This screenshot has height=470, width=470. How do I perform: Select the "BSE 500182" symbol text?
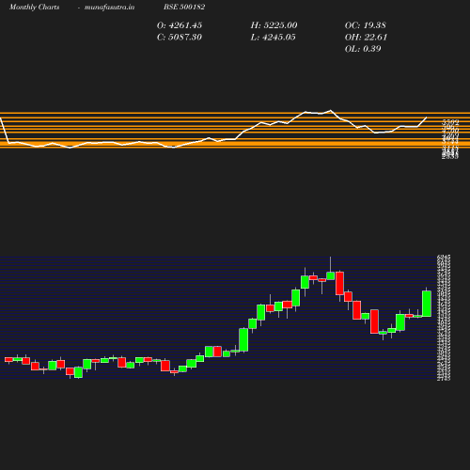[184, 7]
